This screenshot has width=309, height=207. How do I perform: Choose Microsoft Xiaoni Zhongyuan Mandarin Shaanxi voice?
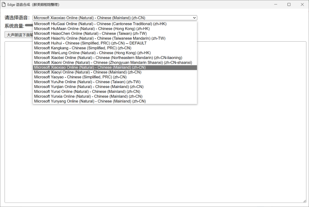(115, 63)
